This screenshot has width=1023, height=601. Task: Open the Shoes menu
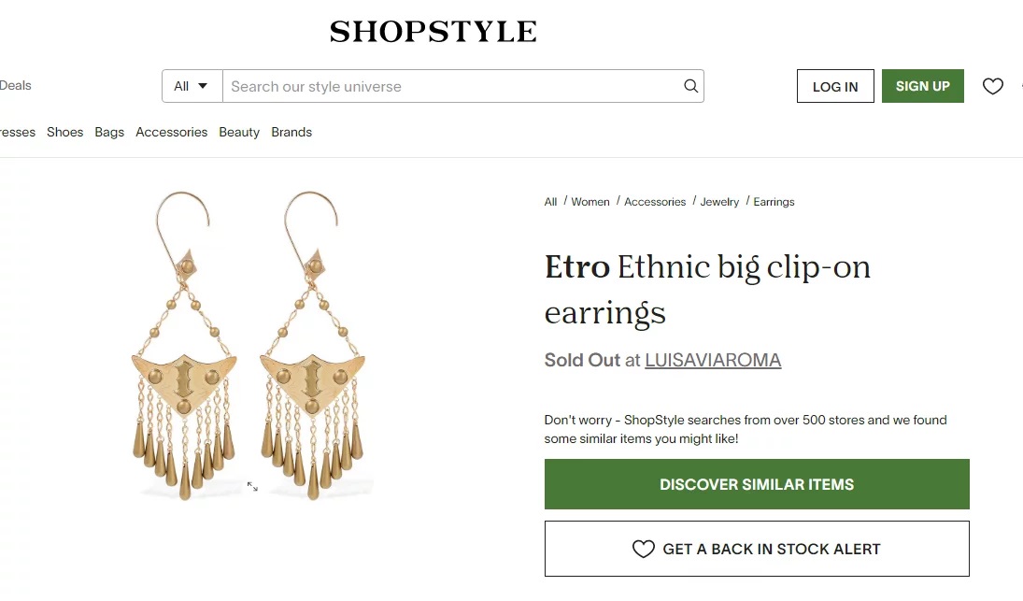[x=64, y=132]
